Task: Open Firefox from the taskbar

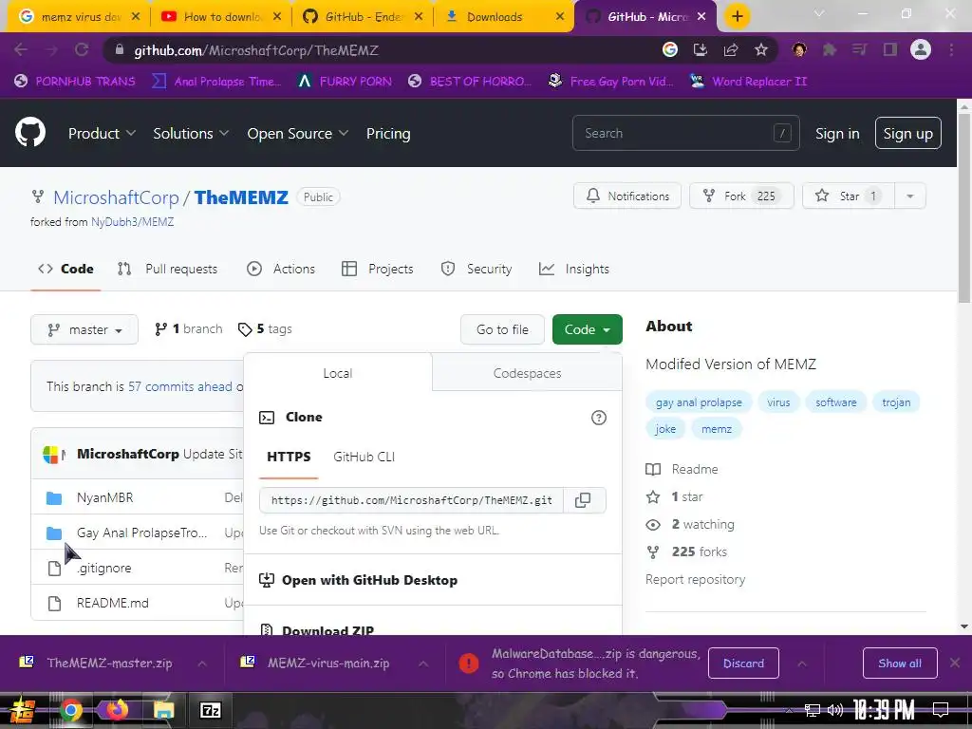Action: click(x=117, y=710)
